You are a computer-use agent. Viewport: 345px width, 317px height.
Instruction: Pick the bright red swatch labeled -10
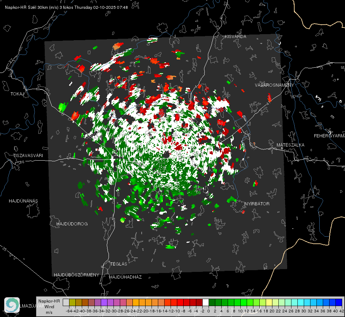(x=180, y=302)
